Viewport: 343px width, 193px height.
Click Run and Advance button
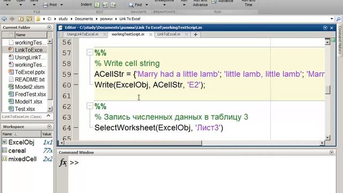(x=200, y=3)
